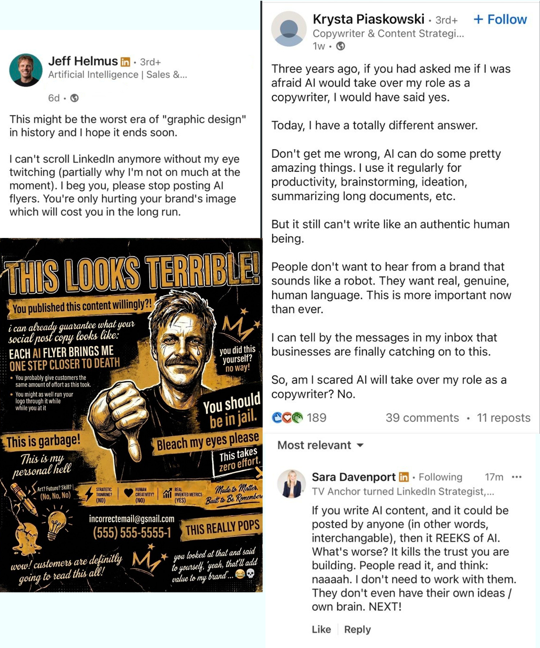Screen dimensions: 540x648
Task: Click globe visibility icon under Jeff Helmus
Action: [75, 98]
